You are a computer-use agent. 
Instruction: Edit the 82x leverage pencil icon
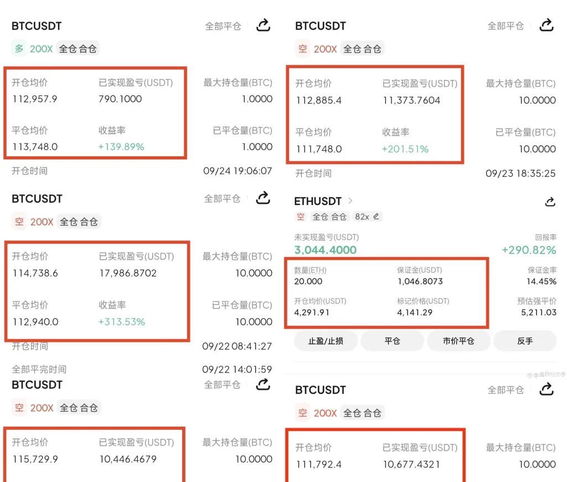[x=376, y=217]
